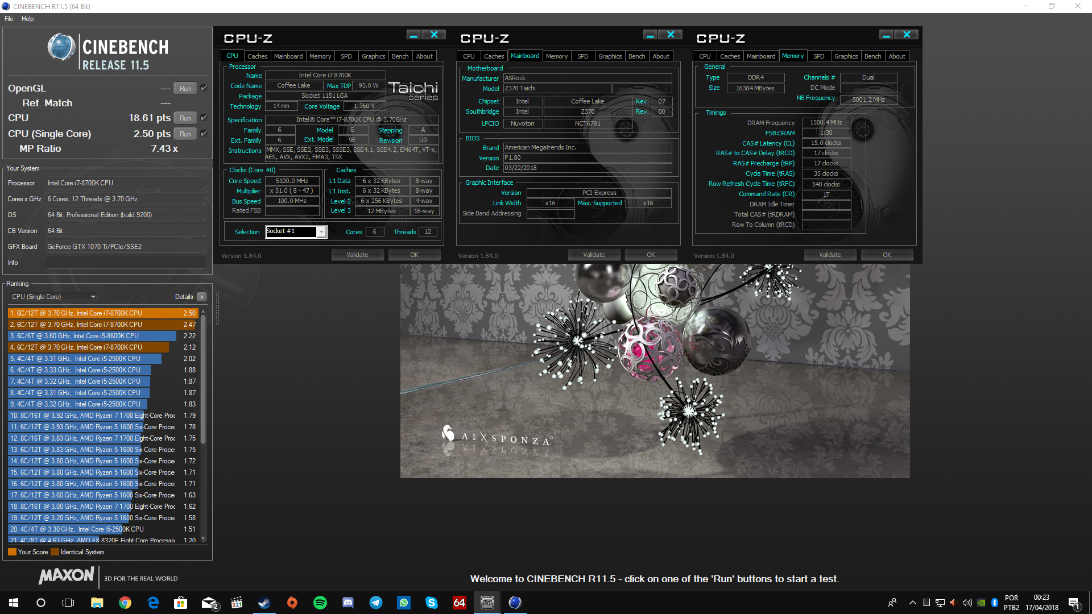Switch to Caches tab in first CPU-Z
The height and width of the screenshot is (614, 1092).
(257, 56)
